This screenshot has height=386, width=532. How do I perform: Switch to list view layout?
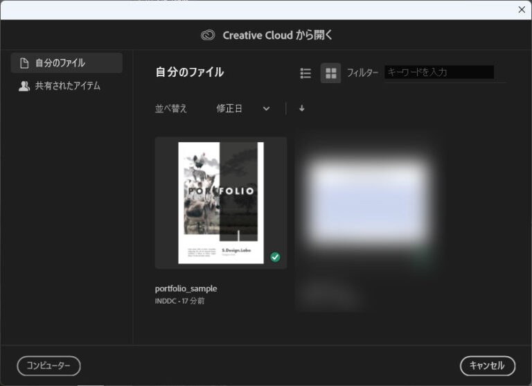pos(305,73)
